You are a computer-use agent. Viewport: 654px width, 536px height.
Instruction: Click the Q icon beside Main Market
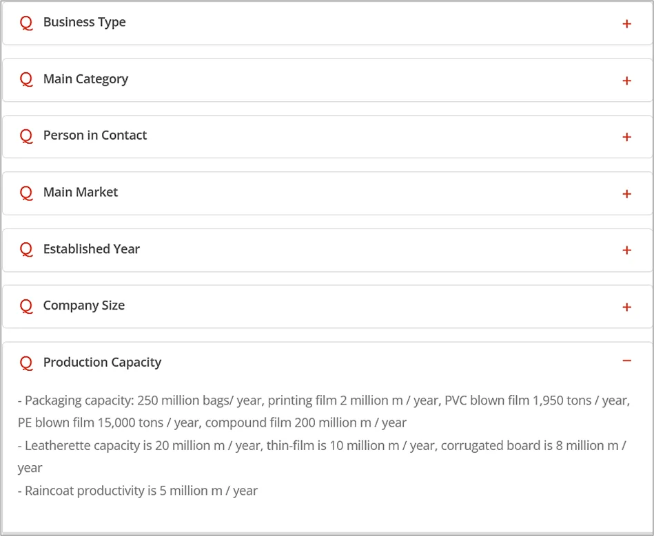click(26, 193)
